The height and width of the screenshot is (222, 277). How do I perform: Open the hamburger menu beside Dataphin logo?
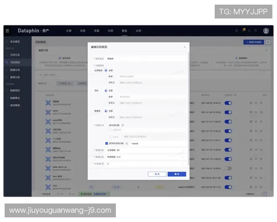point(7,31)
